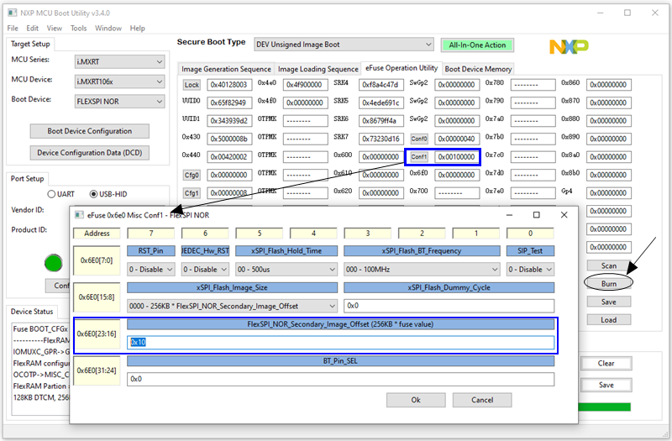Click the Device Status tab
This screenshot has height=441, width=672.
click(32, 312)
